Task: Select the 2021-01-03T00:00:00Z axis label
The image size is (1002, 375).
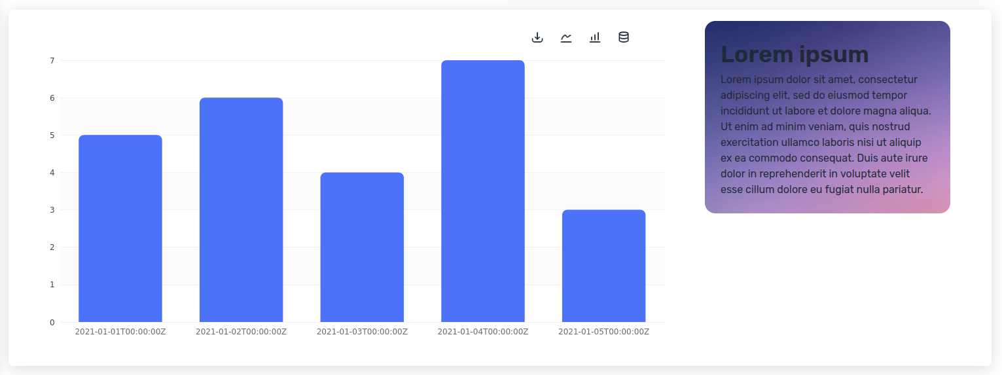Action: click(x=362, y=332)
